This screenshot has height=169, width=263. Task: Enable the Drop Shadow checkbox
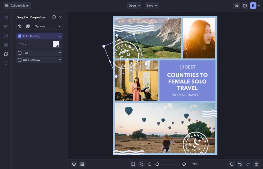(x=20, y=60)
